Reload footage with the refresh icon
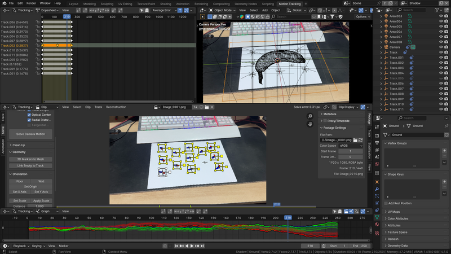 tap(361, 139)
